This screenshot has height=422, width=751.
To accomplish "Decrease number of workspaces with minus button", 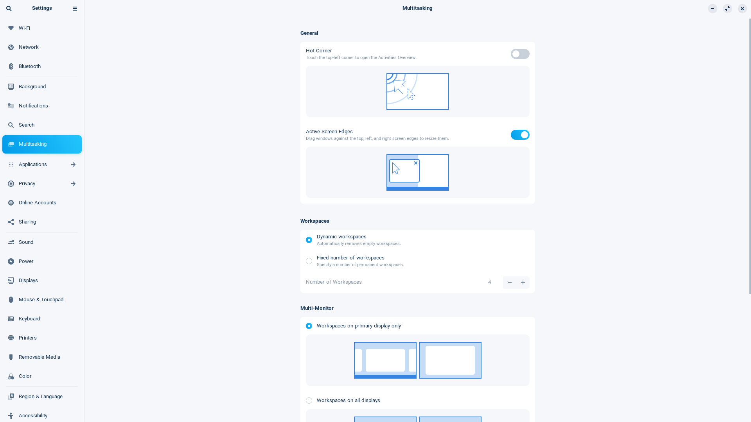I will (x=510, y=283).
